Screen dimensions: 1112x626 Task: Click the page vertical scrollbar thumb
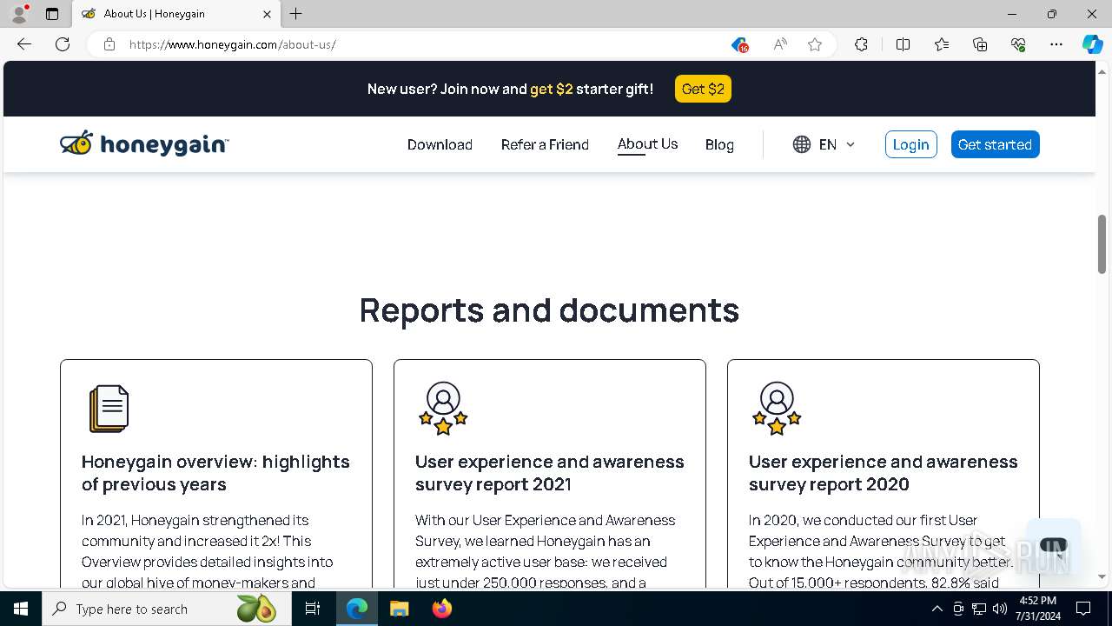(1102, 244)
